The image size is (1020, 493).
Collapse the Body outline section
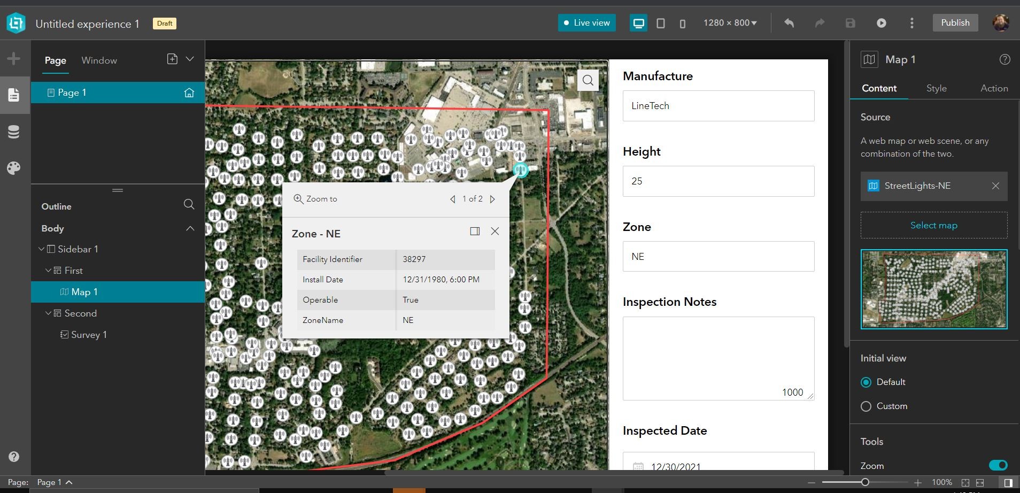[x=190, y=228]
